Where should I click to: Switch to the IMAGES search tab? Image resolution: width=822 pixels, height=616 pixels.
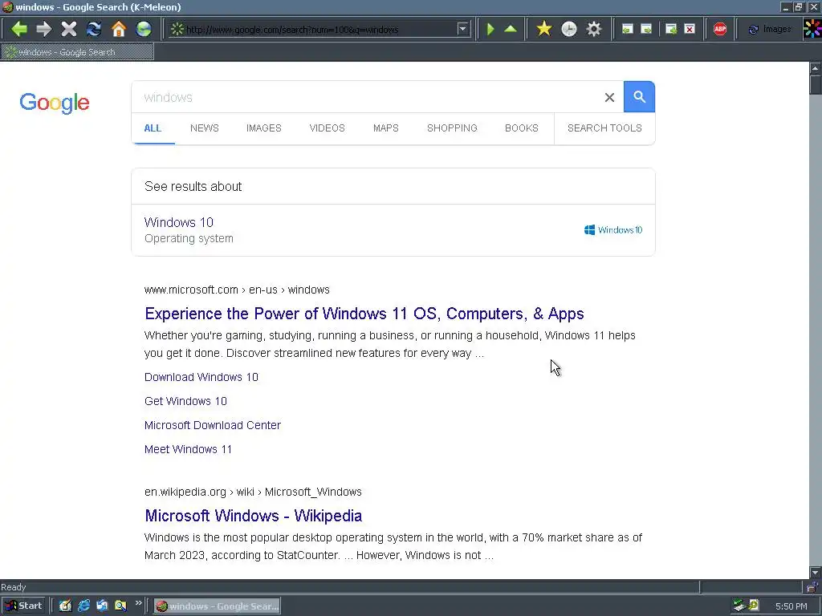click(x=263, y=128)
